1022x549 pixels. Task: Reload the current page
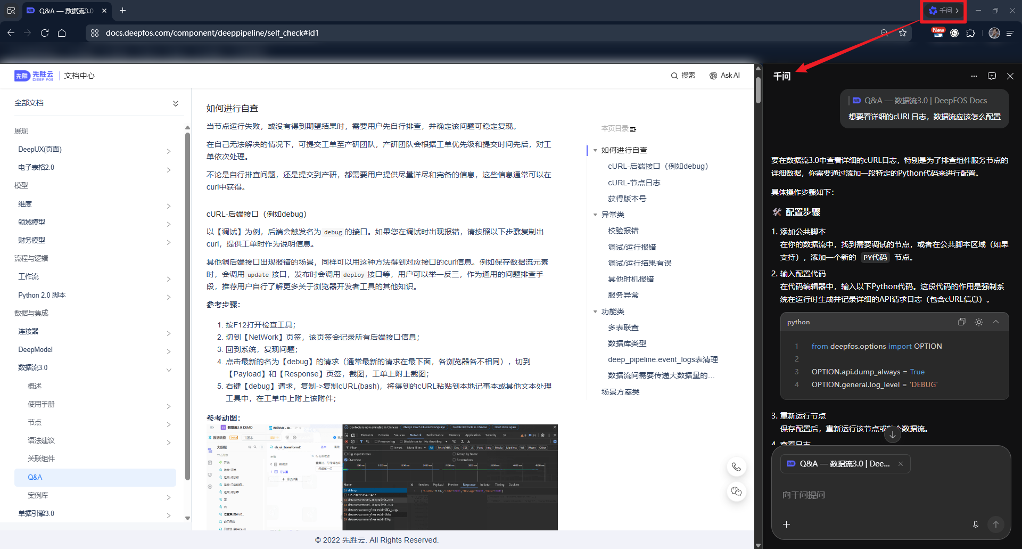pyautogui.click(x=45, y=33)
